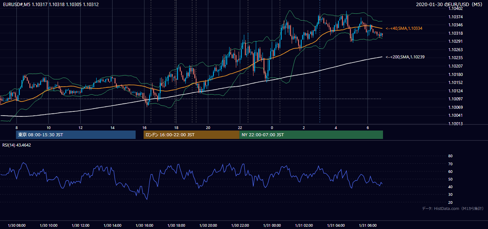Click the 1/30 08:00 bottom time label
The height and width of the screenshot is (229, 488).
16,226
